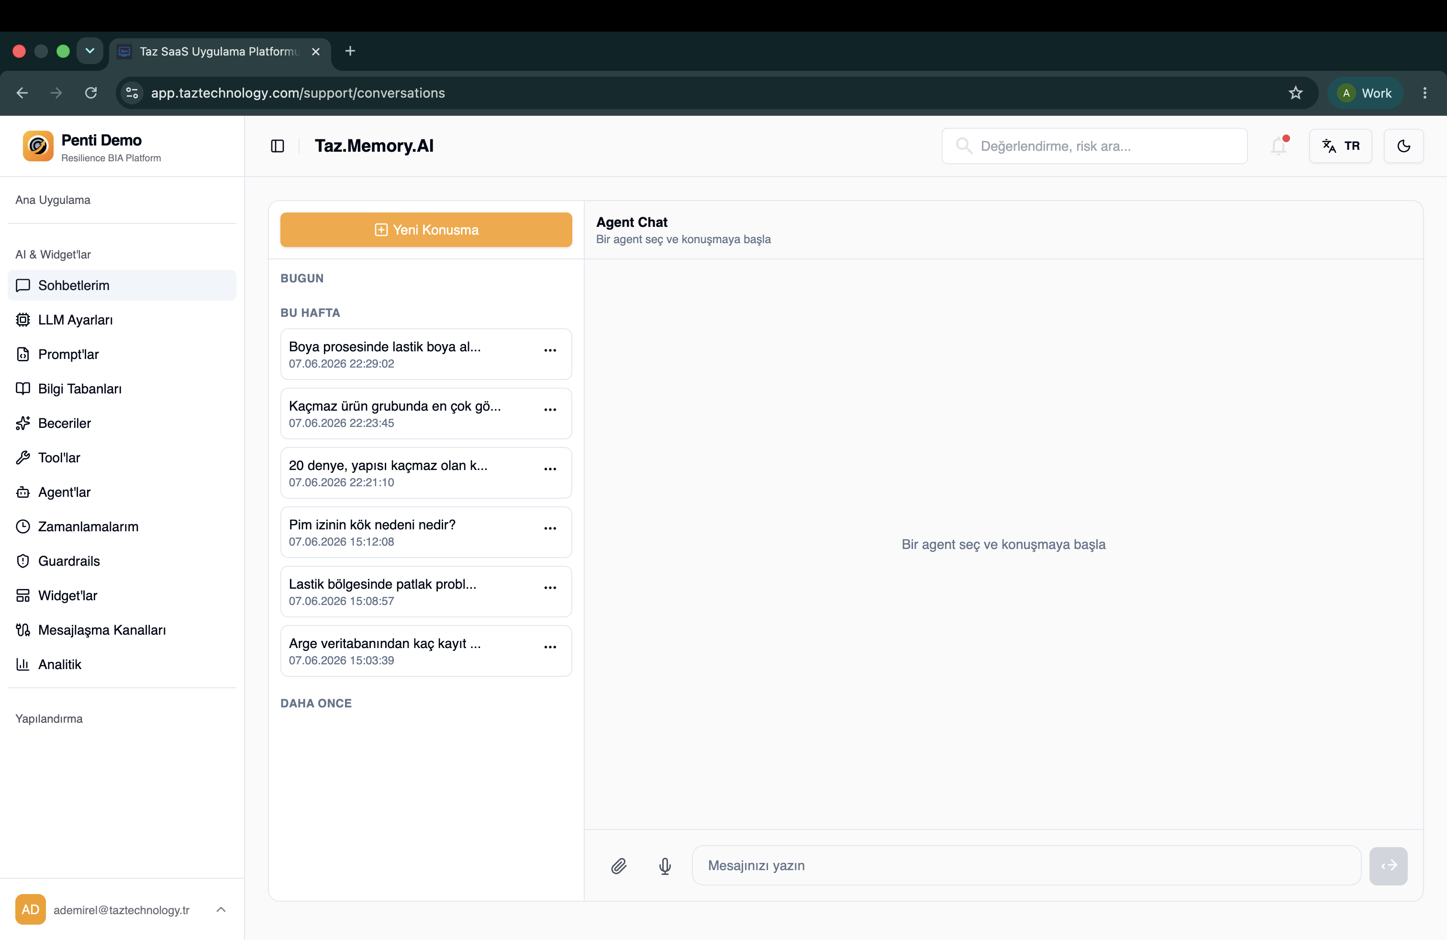This screenshot has height=940, width=1447.
Task: Start a new chat with Yeni Konusma
Action: click(426, 230)
